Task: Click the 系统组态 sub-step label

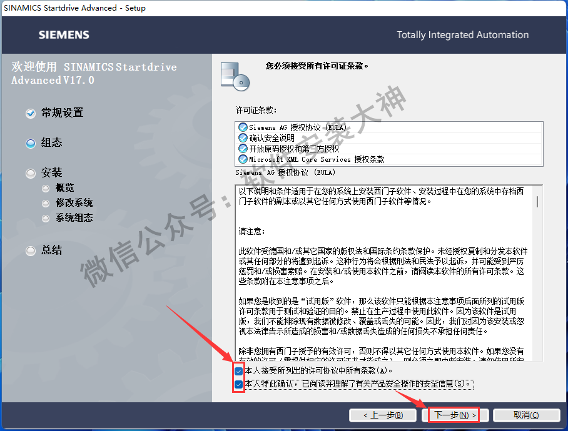Action: (x=74, y=217)
